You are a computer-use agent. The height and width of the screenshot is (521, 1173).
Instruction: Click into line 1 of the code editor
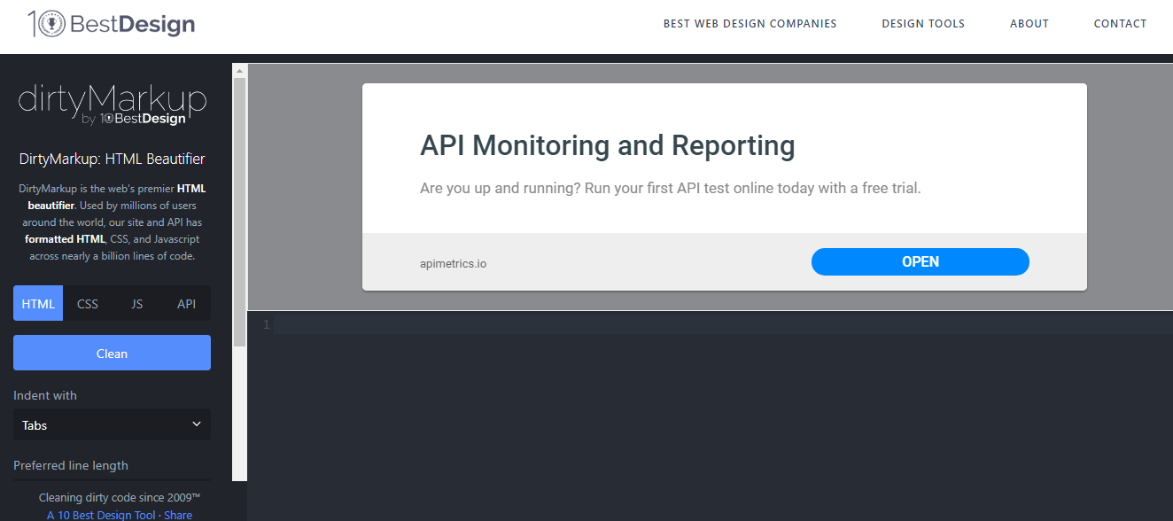click(x=724, y=325)
